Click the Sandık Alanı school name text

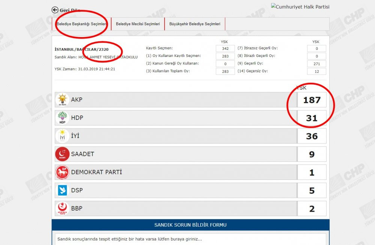96,57
